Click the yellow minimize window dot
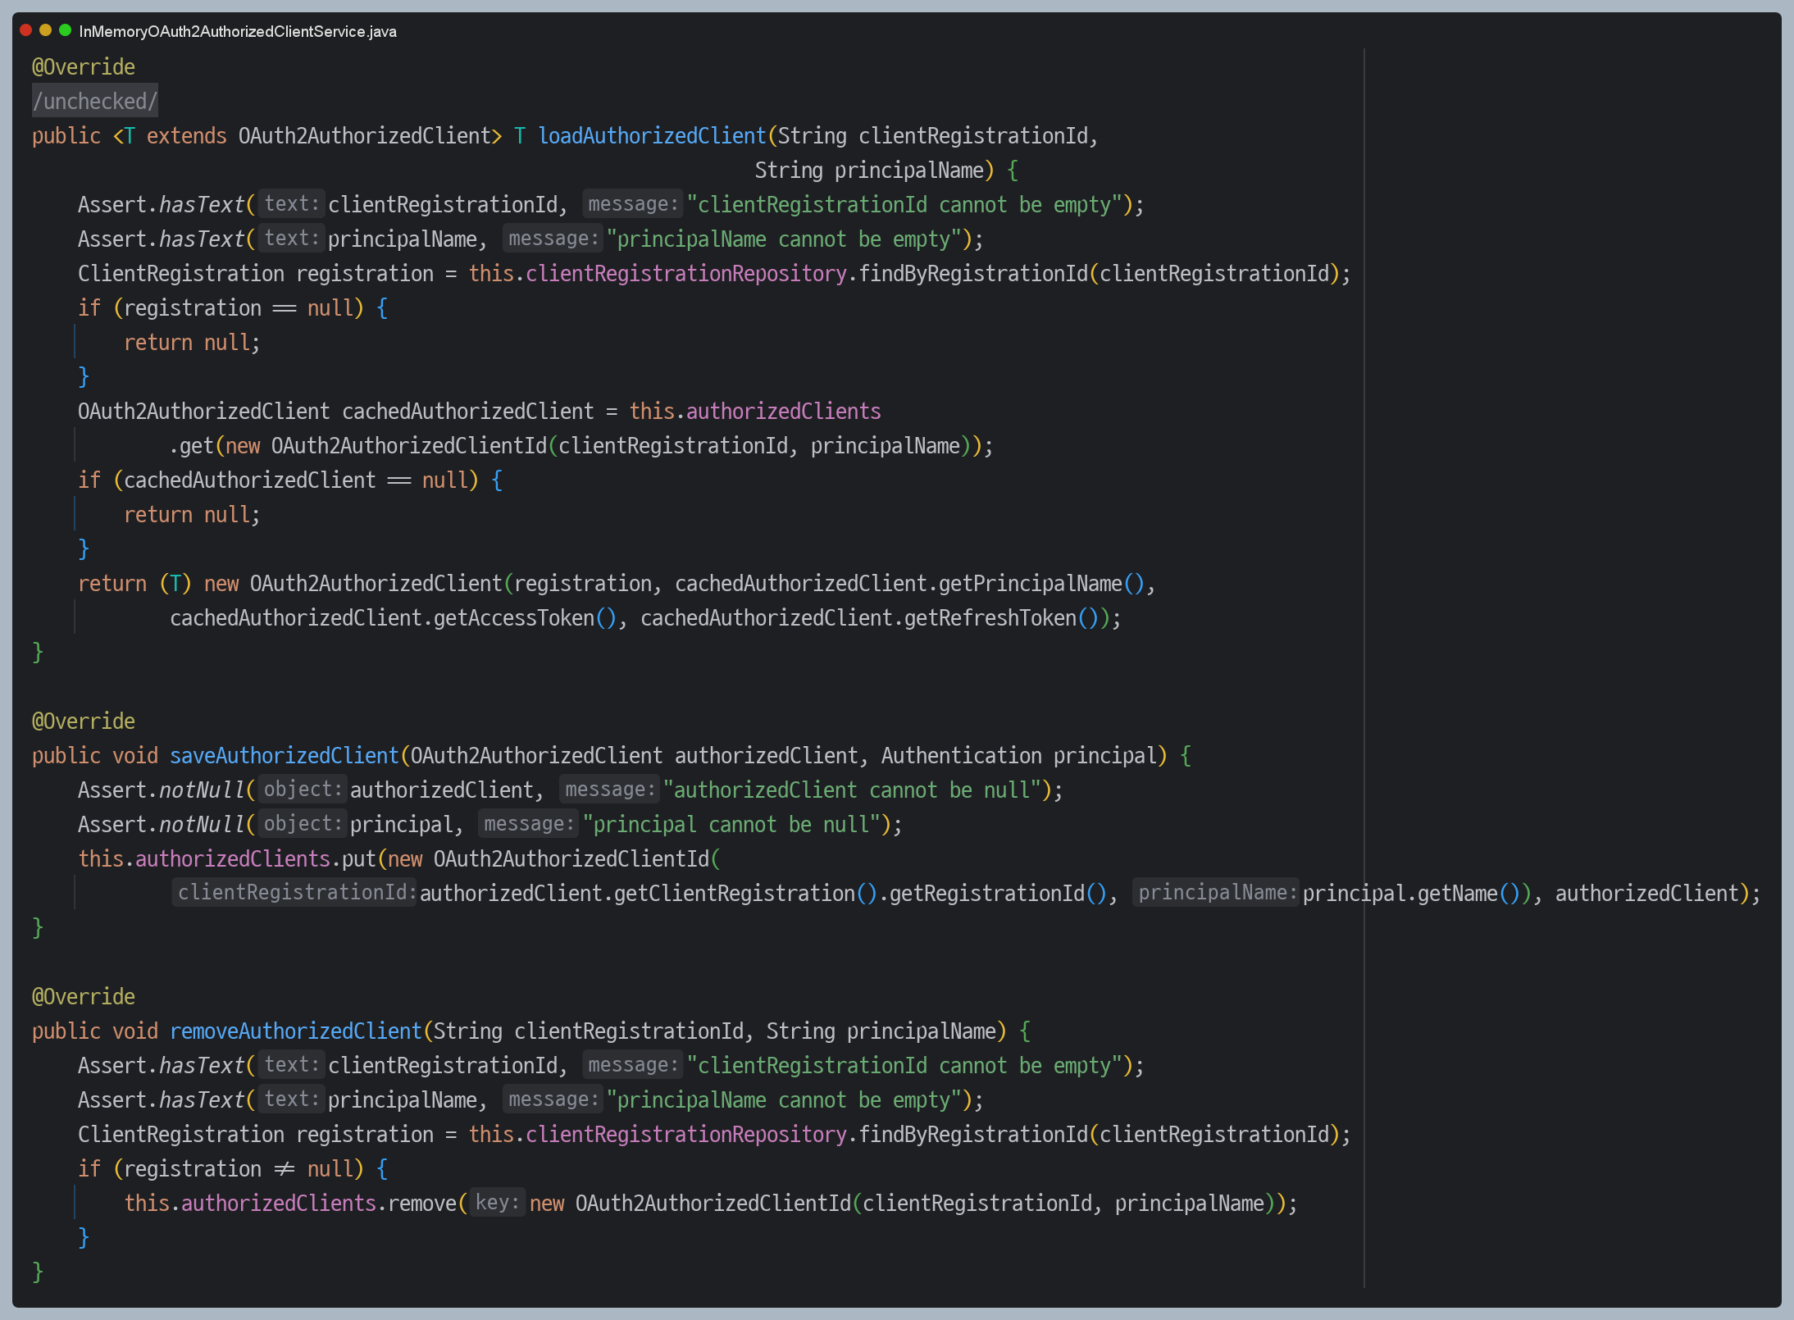 pos(46,30)
